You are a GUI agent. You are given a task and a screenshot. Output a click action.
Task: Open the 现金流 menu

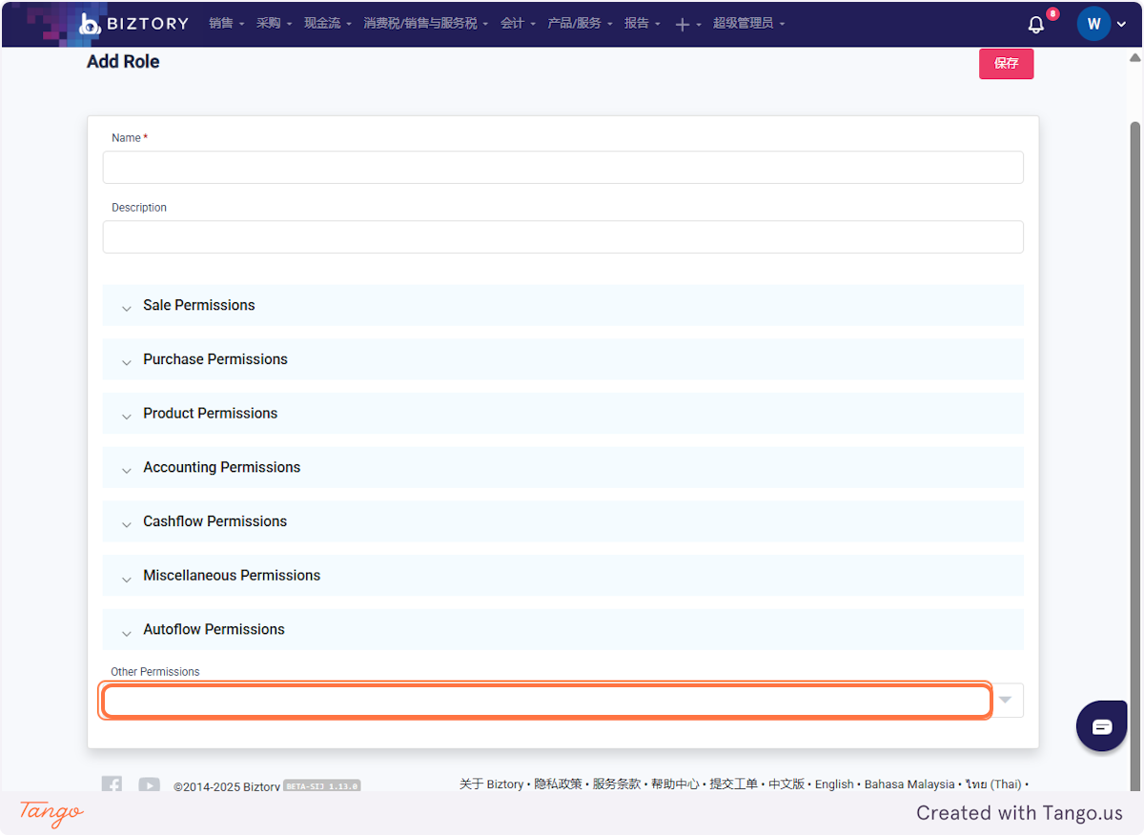coord(328,24)
